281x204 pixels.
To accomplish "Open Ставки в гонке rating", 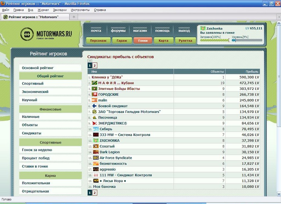I will pos(50,166).
